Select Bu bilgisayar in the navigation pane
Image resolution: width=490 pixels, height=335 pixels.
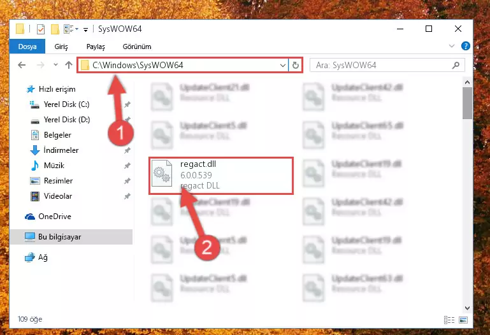click(60, 237)
